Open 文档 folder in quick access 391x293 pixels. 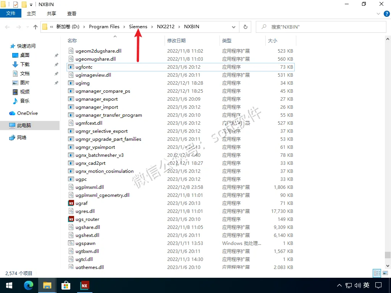(25, 74)
